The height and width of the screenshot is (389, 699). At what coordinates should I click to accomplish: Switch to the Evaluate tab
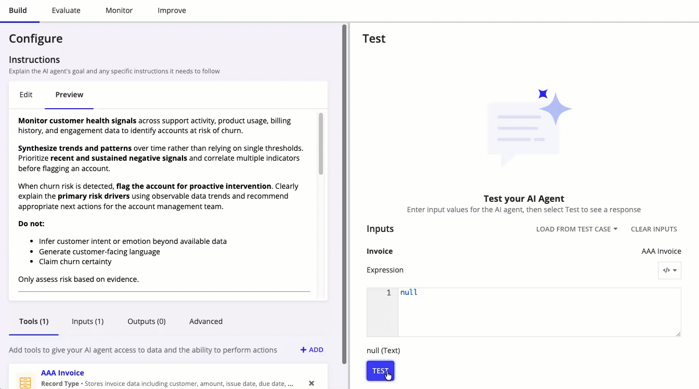[x=66, y=10]
